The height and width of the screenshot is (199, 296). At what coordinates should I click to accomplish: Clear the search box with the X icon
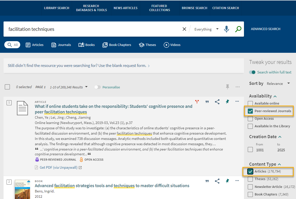184,29
